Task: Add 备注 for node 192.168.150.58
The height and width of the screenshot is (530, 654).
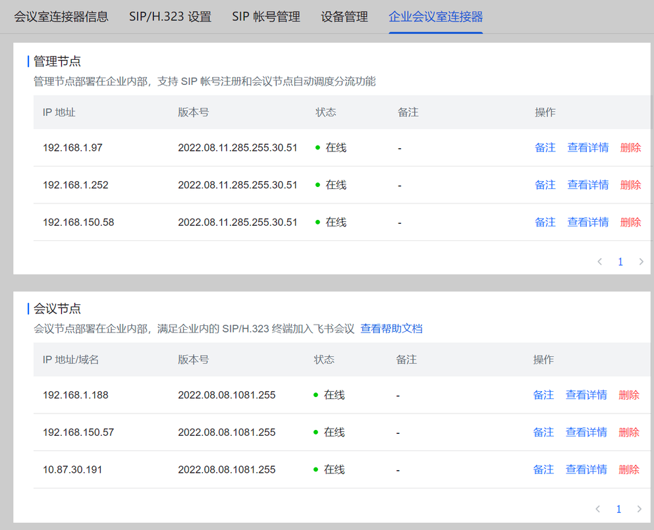Action: point(545,223)
